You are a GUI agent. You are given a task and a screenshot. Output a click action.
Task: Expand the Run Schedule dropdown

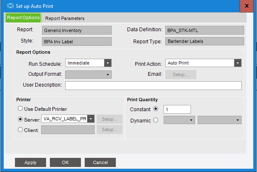pos(108,63)
